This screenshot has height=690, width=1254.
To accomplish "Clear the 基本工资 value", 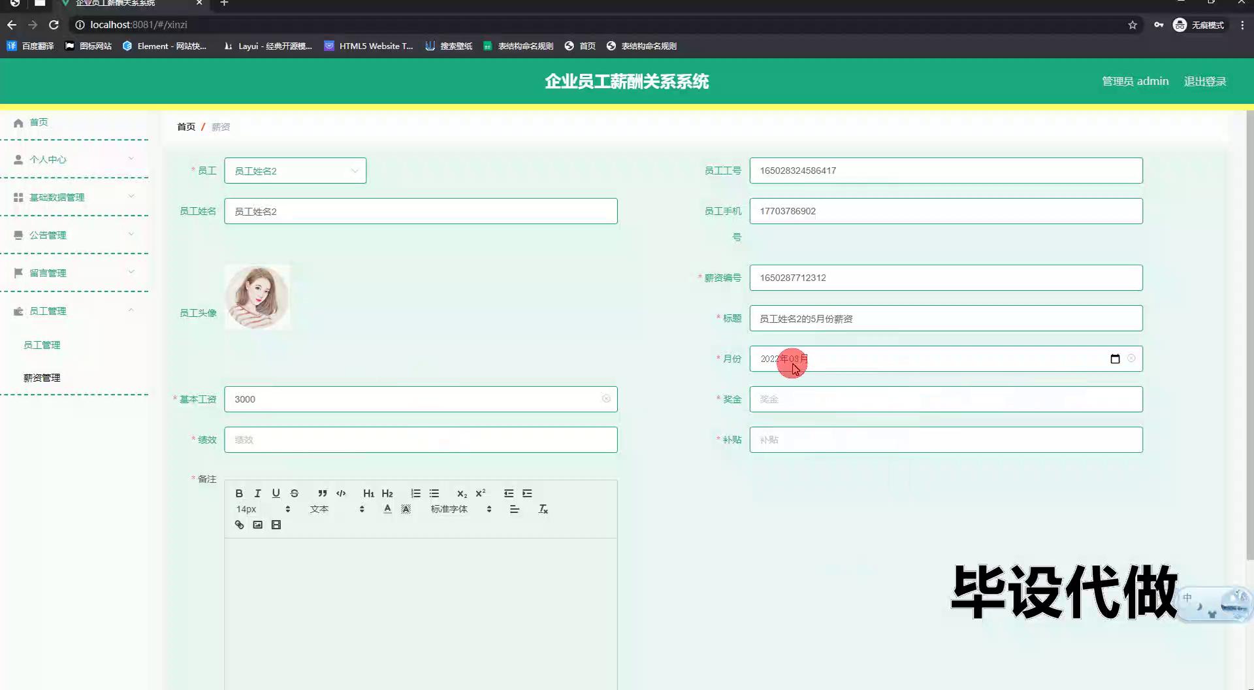I will click(606, 399).
